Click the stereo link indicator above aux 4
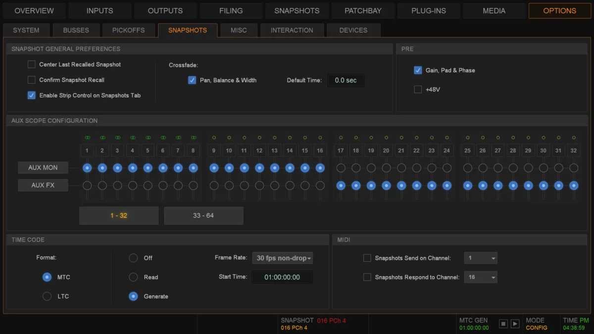Screen dimensions: 594x334 [x=133, y=138]
